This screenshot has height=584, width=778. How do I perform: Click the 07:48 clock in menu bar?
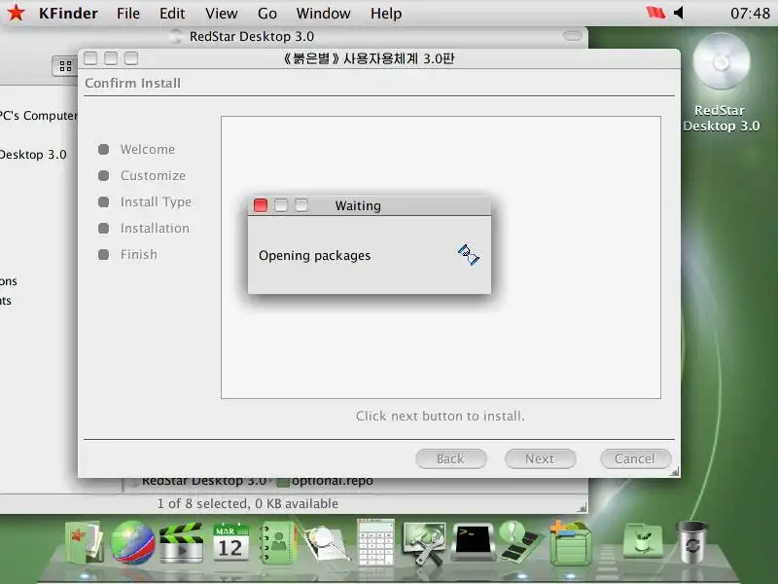click(750, 14)
